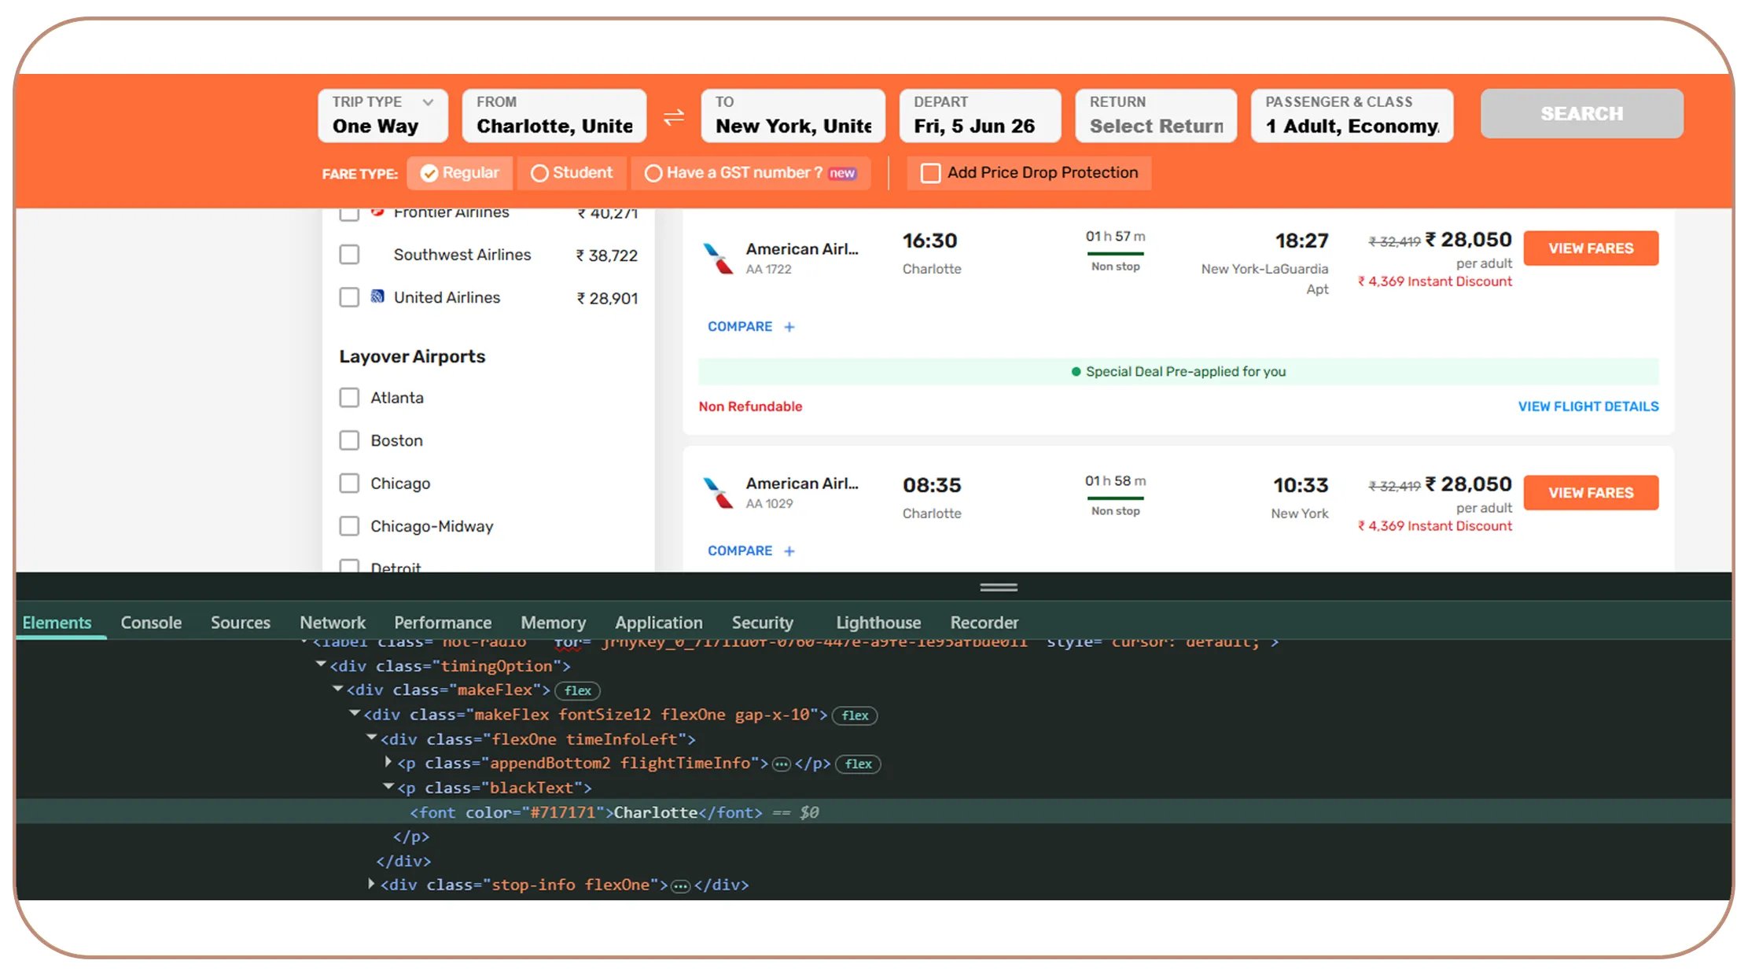Expand the appendBottom2 flightTimeInfo paragraph
The width and height of the screenshot is (1748, 975).
pos(388,763)
